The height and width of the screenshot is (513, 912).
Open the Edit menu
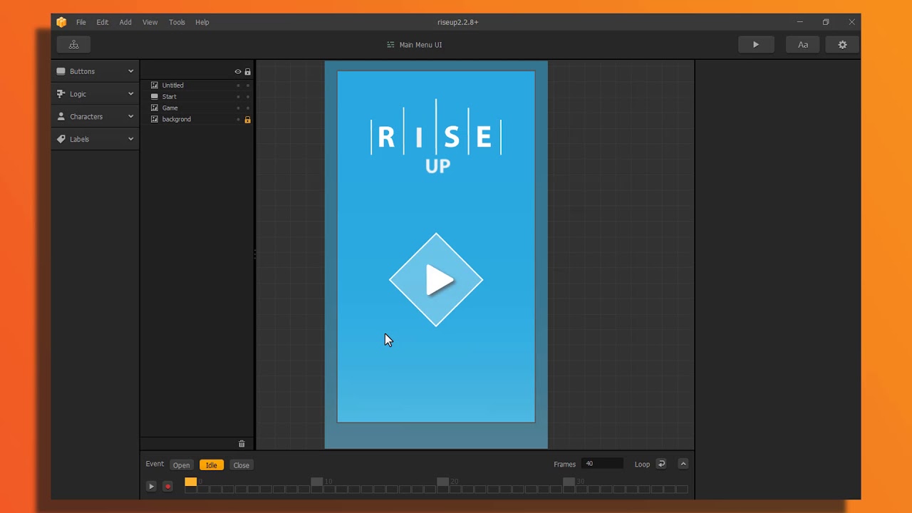point(103,22)
